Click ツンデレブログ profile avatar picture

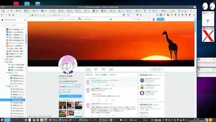67,65
